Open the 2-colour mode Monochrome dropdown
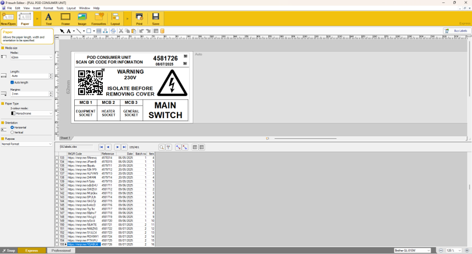Screen dimensions: 472x254 [31, 114]
